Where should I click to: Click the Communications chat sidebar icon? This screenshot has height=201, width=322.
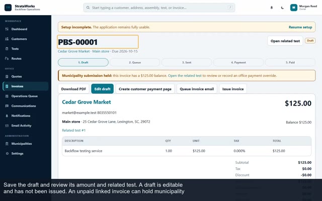coord(7,106)
